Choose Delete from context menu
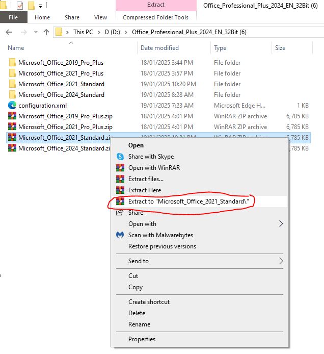This screenshot has height=354, width=324. click(200, 313)
